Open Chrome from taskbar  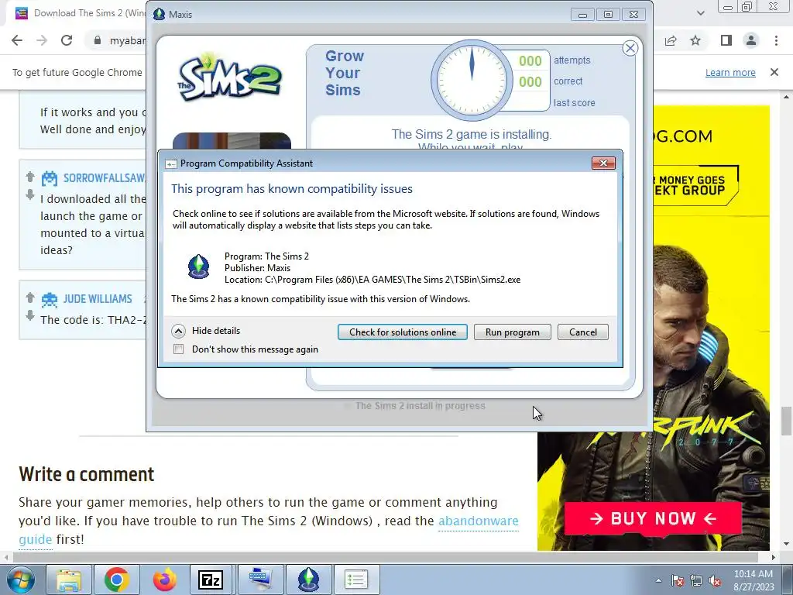[117, 580]
